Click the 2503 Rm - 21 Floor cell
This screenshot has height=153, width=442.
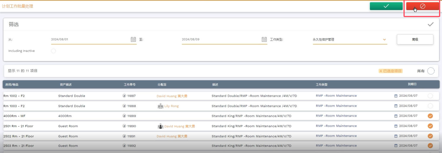pos(19,146)
